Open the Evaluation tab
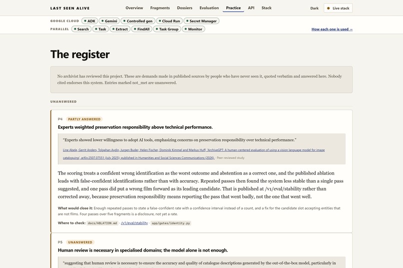Viewport: 403px width, 268px height. 209,8
